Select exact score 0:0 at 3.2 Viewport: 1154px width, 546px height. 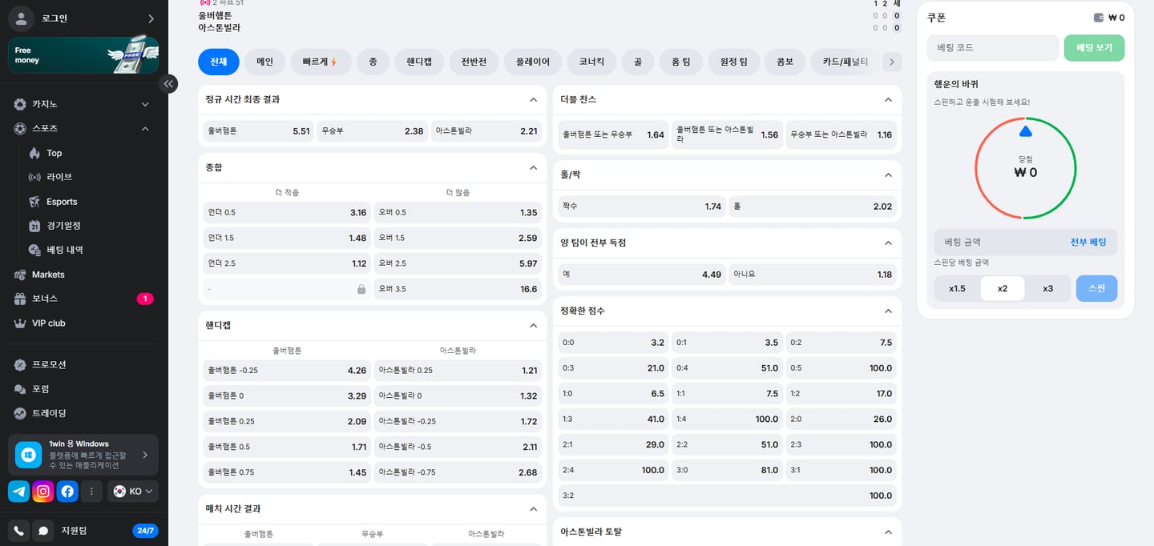[x=613, y=343]
